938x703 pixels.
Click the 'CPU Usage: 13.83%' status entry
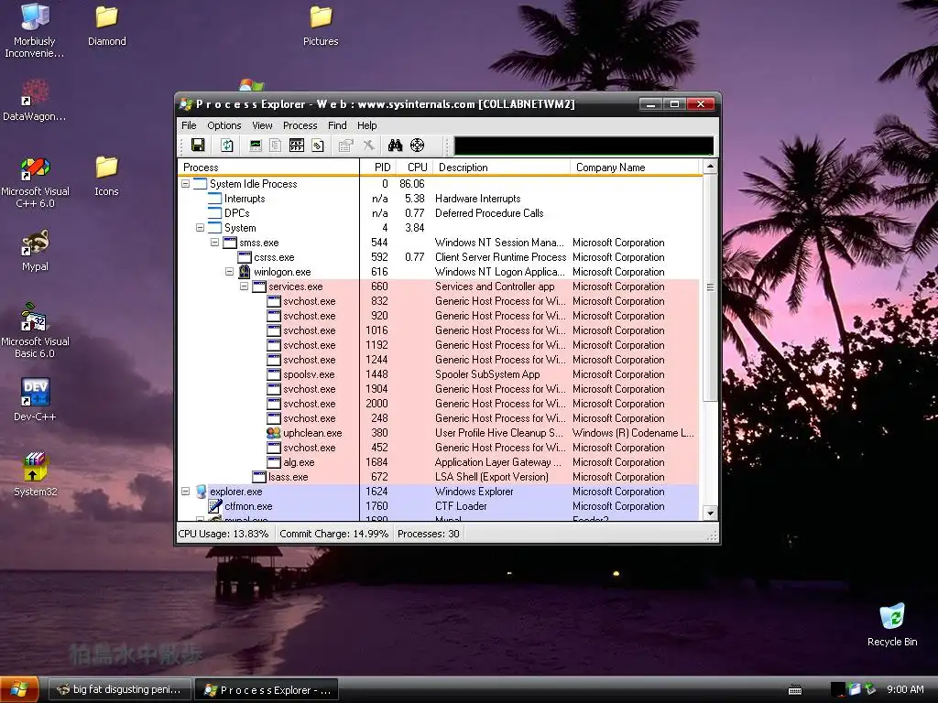click(224, 534)
